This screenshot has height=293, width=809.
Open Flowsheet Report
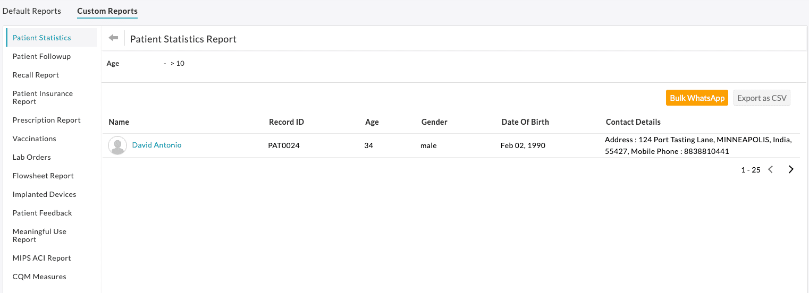click(x=43, y=176)
